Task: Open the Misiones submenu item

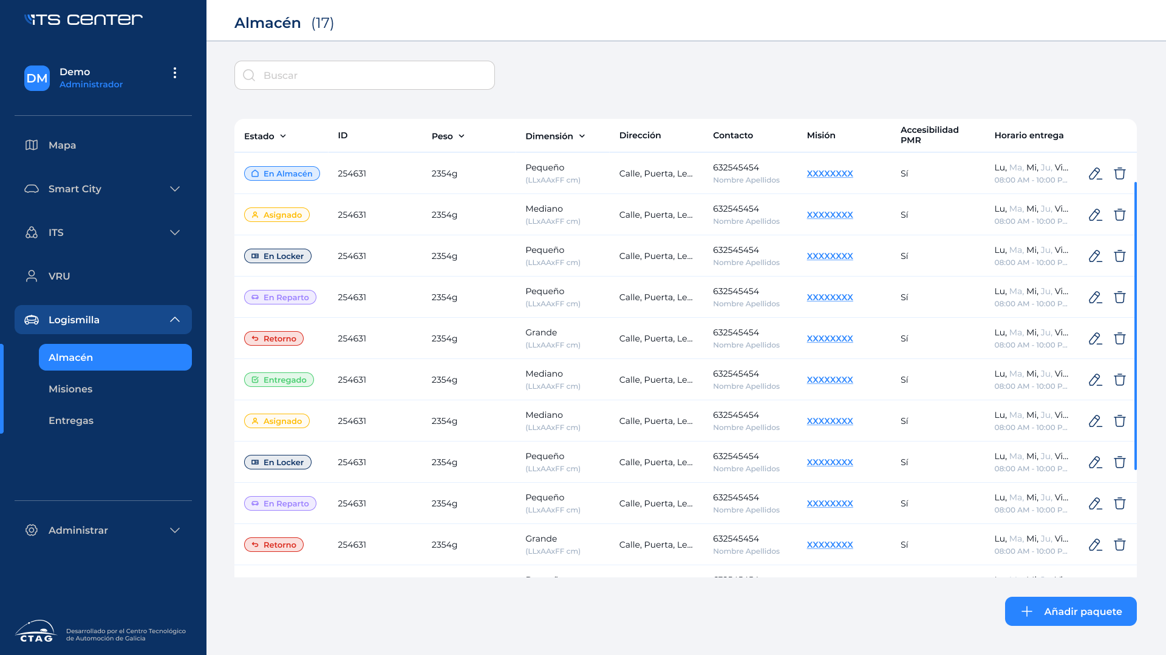Action: 70,389
